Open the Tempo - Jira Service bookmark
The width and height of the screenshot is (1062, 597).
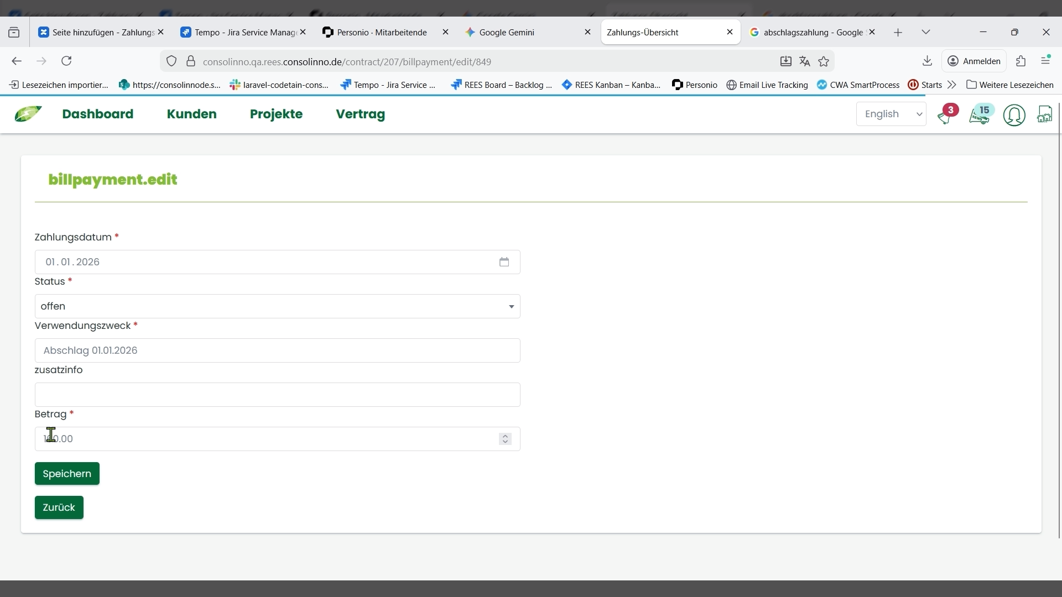(x=388, y=85)
